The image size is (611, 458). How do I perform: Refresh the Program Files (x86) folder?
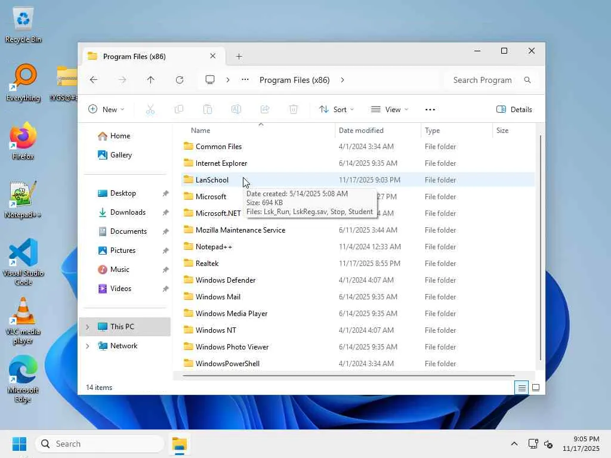pyautogui.click(x=179, y=80)
